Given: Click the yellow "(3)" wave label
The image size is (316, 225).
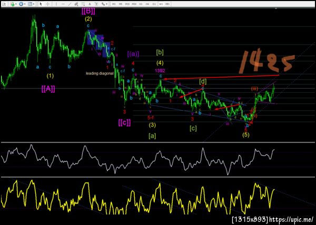Looking at the screenshot, I should tap(152, 125).
